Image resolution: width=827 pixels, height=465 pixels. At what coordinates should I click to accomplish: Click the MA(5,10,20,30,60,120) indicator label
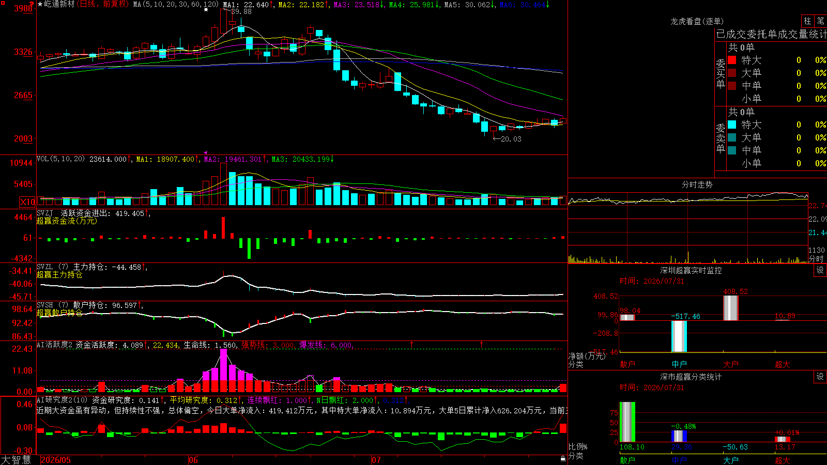click(176, 5)
